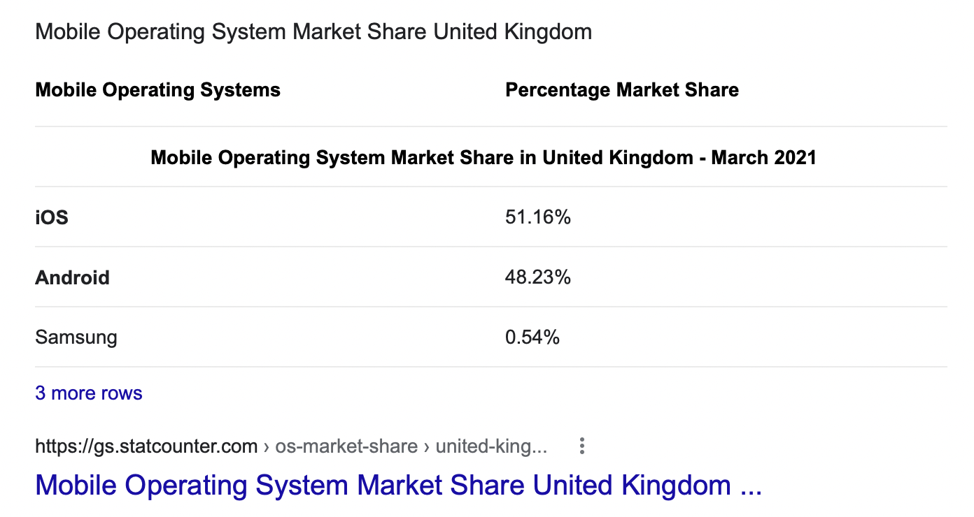Open the blue Mobile Operating System result title
The width and height of the screenshot is (974, 517).
pyautogui.click(x=383, y=486)
